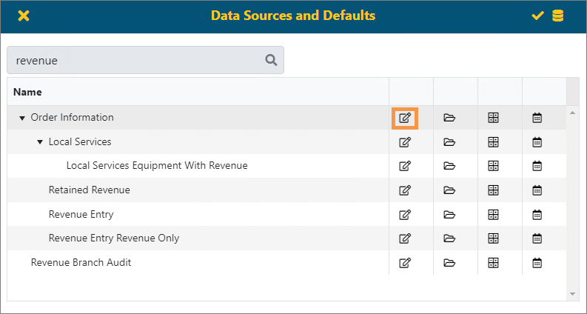
Task: Click the Name column header
Action: click(x=28, y=93)
